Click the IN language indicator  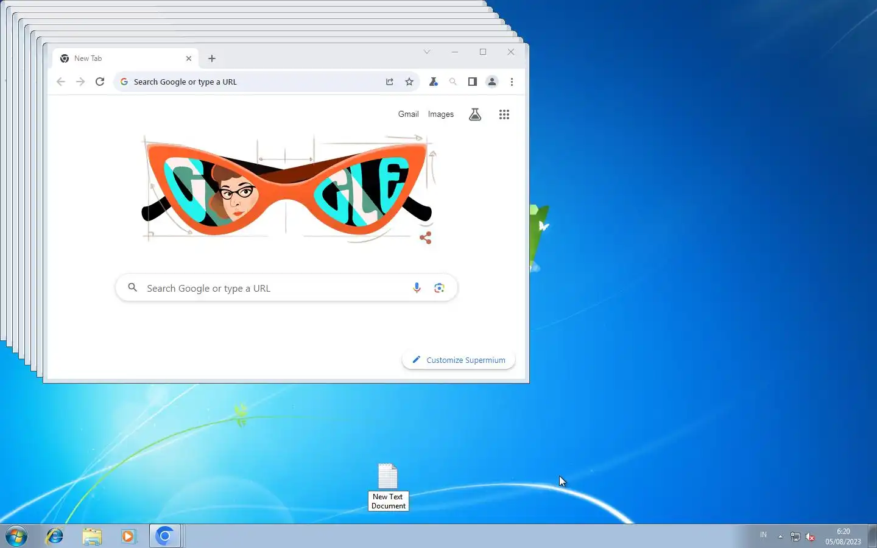coord(763,535)
